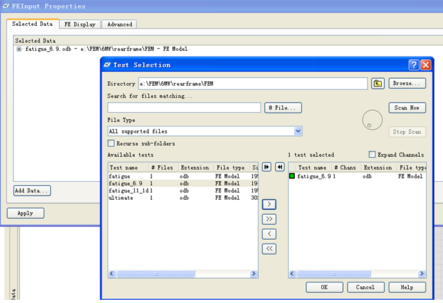Switch to the Selected Data tab
This screenshot has width=443, height=303.
(32, 24)
